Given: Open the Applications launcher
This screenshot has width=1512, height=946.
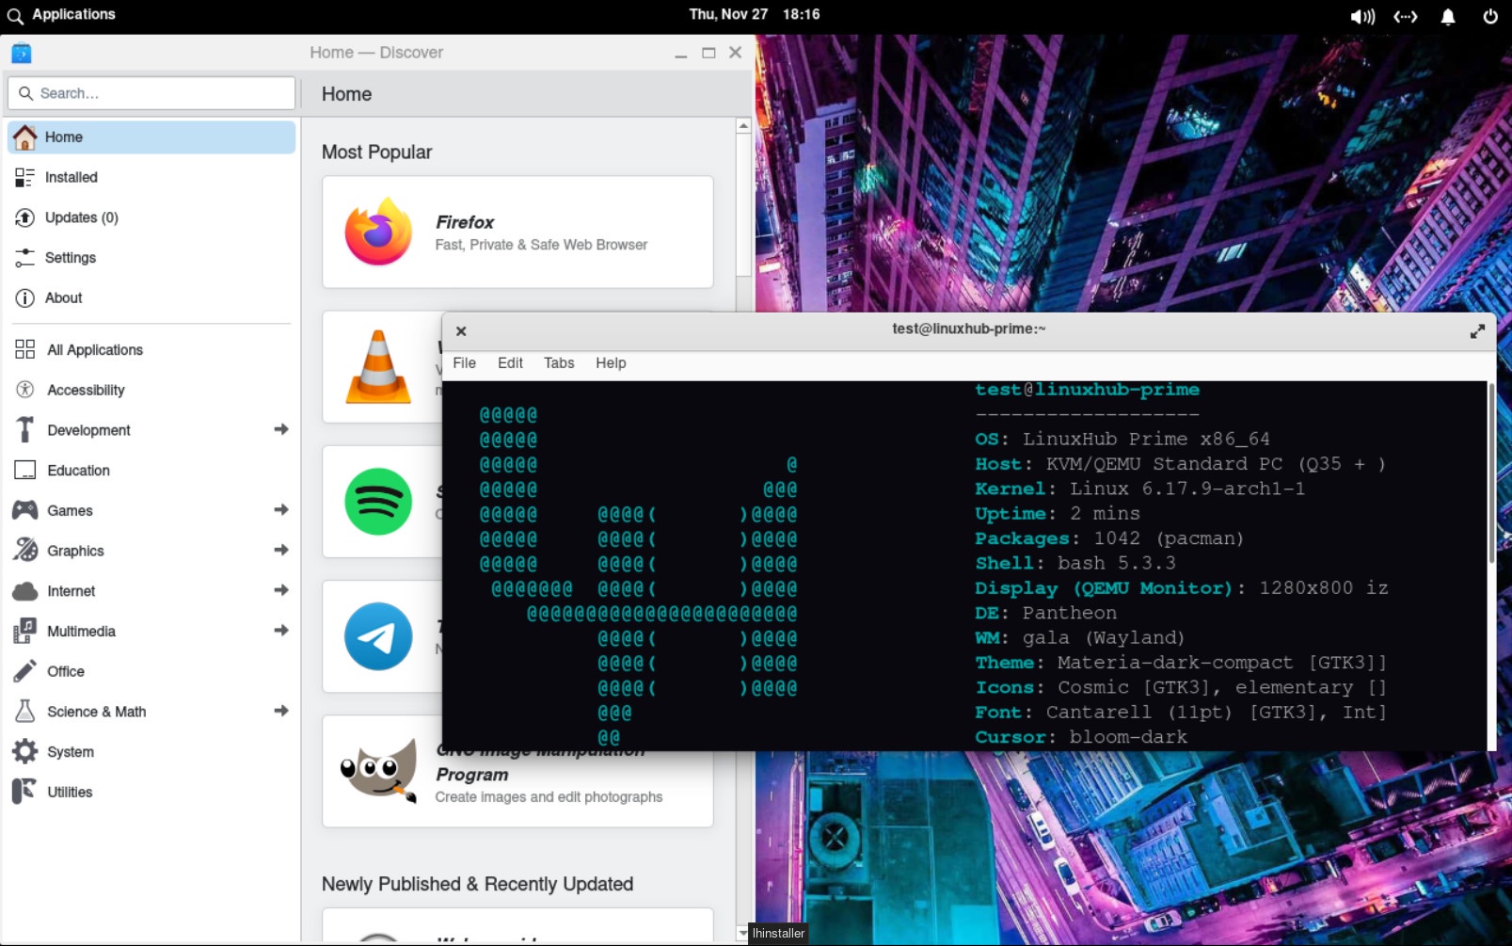Looking at the screenshot, I should pos(62,15).
